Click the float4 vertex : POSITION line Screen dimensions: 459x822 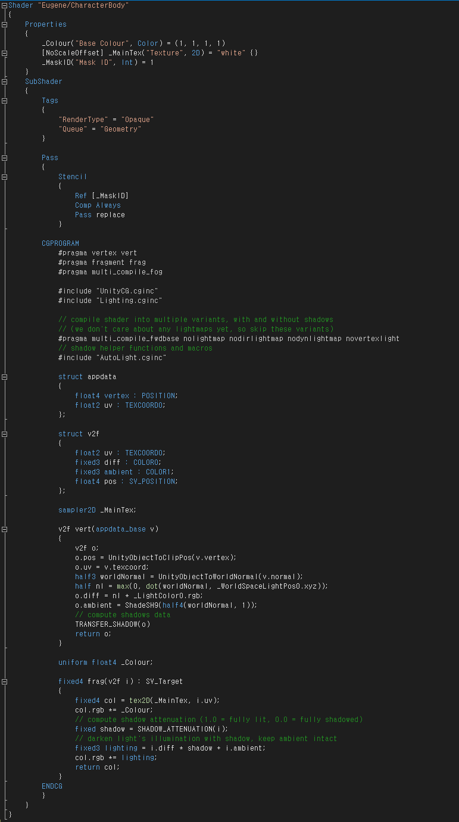pos(127,396)
